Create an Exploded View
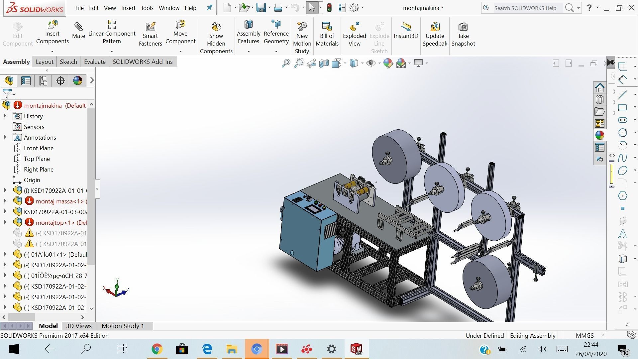 pyautogui.click(x=354, y=34)
